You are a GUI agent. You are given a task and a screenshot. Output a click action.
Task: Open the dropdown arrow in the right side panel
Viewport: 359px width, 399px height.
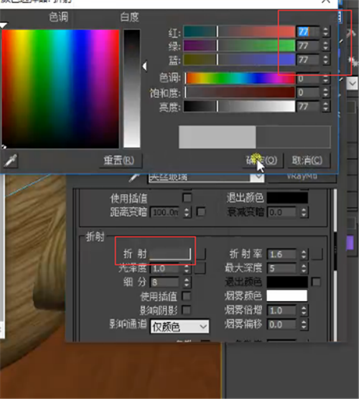pos(353,84)
